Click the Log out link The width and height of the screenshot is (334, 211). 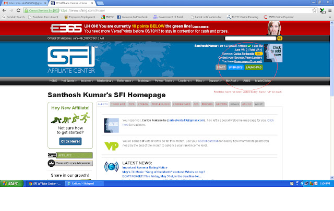pyautogui.click(x=258, y=46)
